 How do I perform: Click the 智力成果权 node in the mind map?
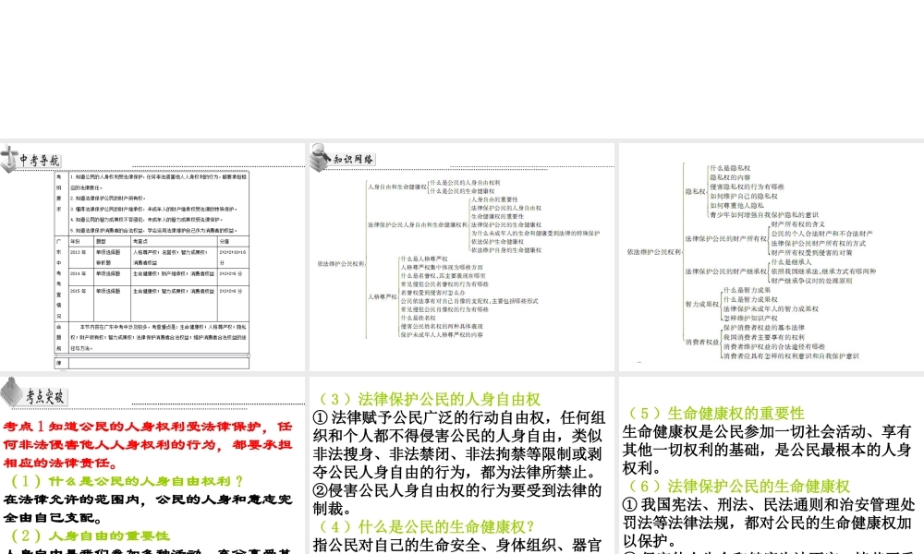pos(702,305)
